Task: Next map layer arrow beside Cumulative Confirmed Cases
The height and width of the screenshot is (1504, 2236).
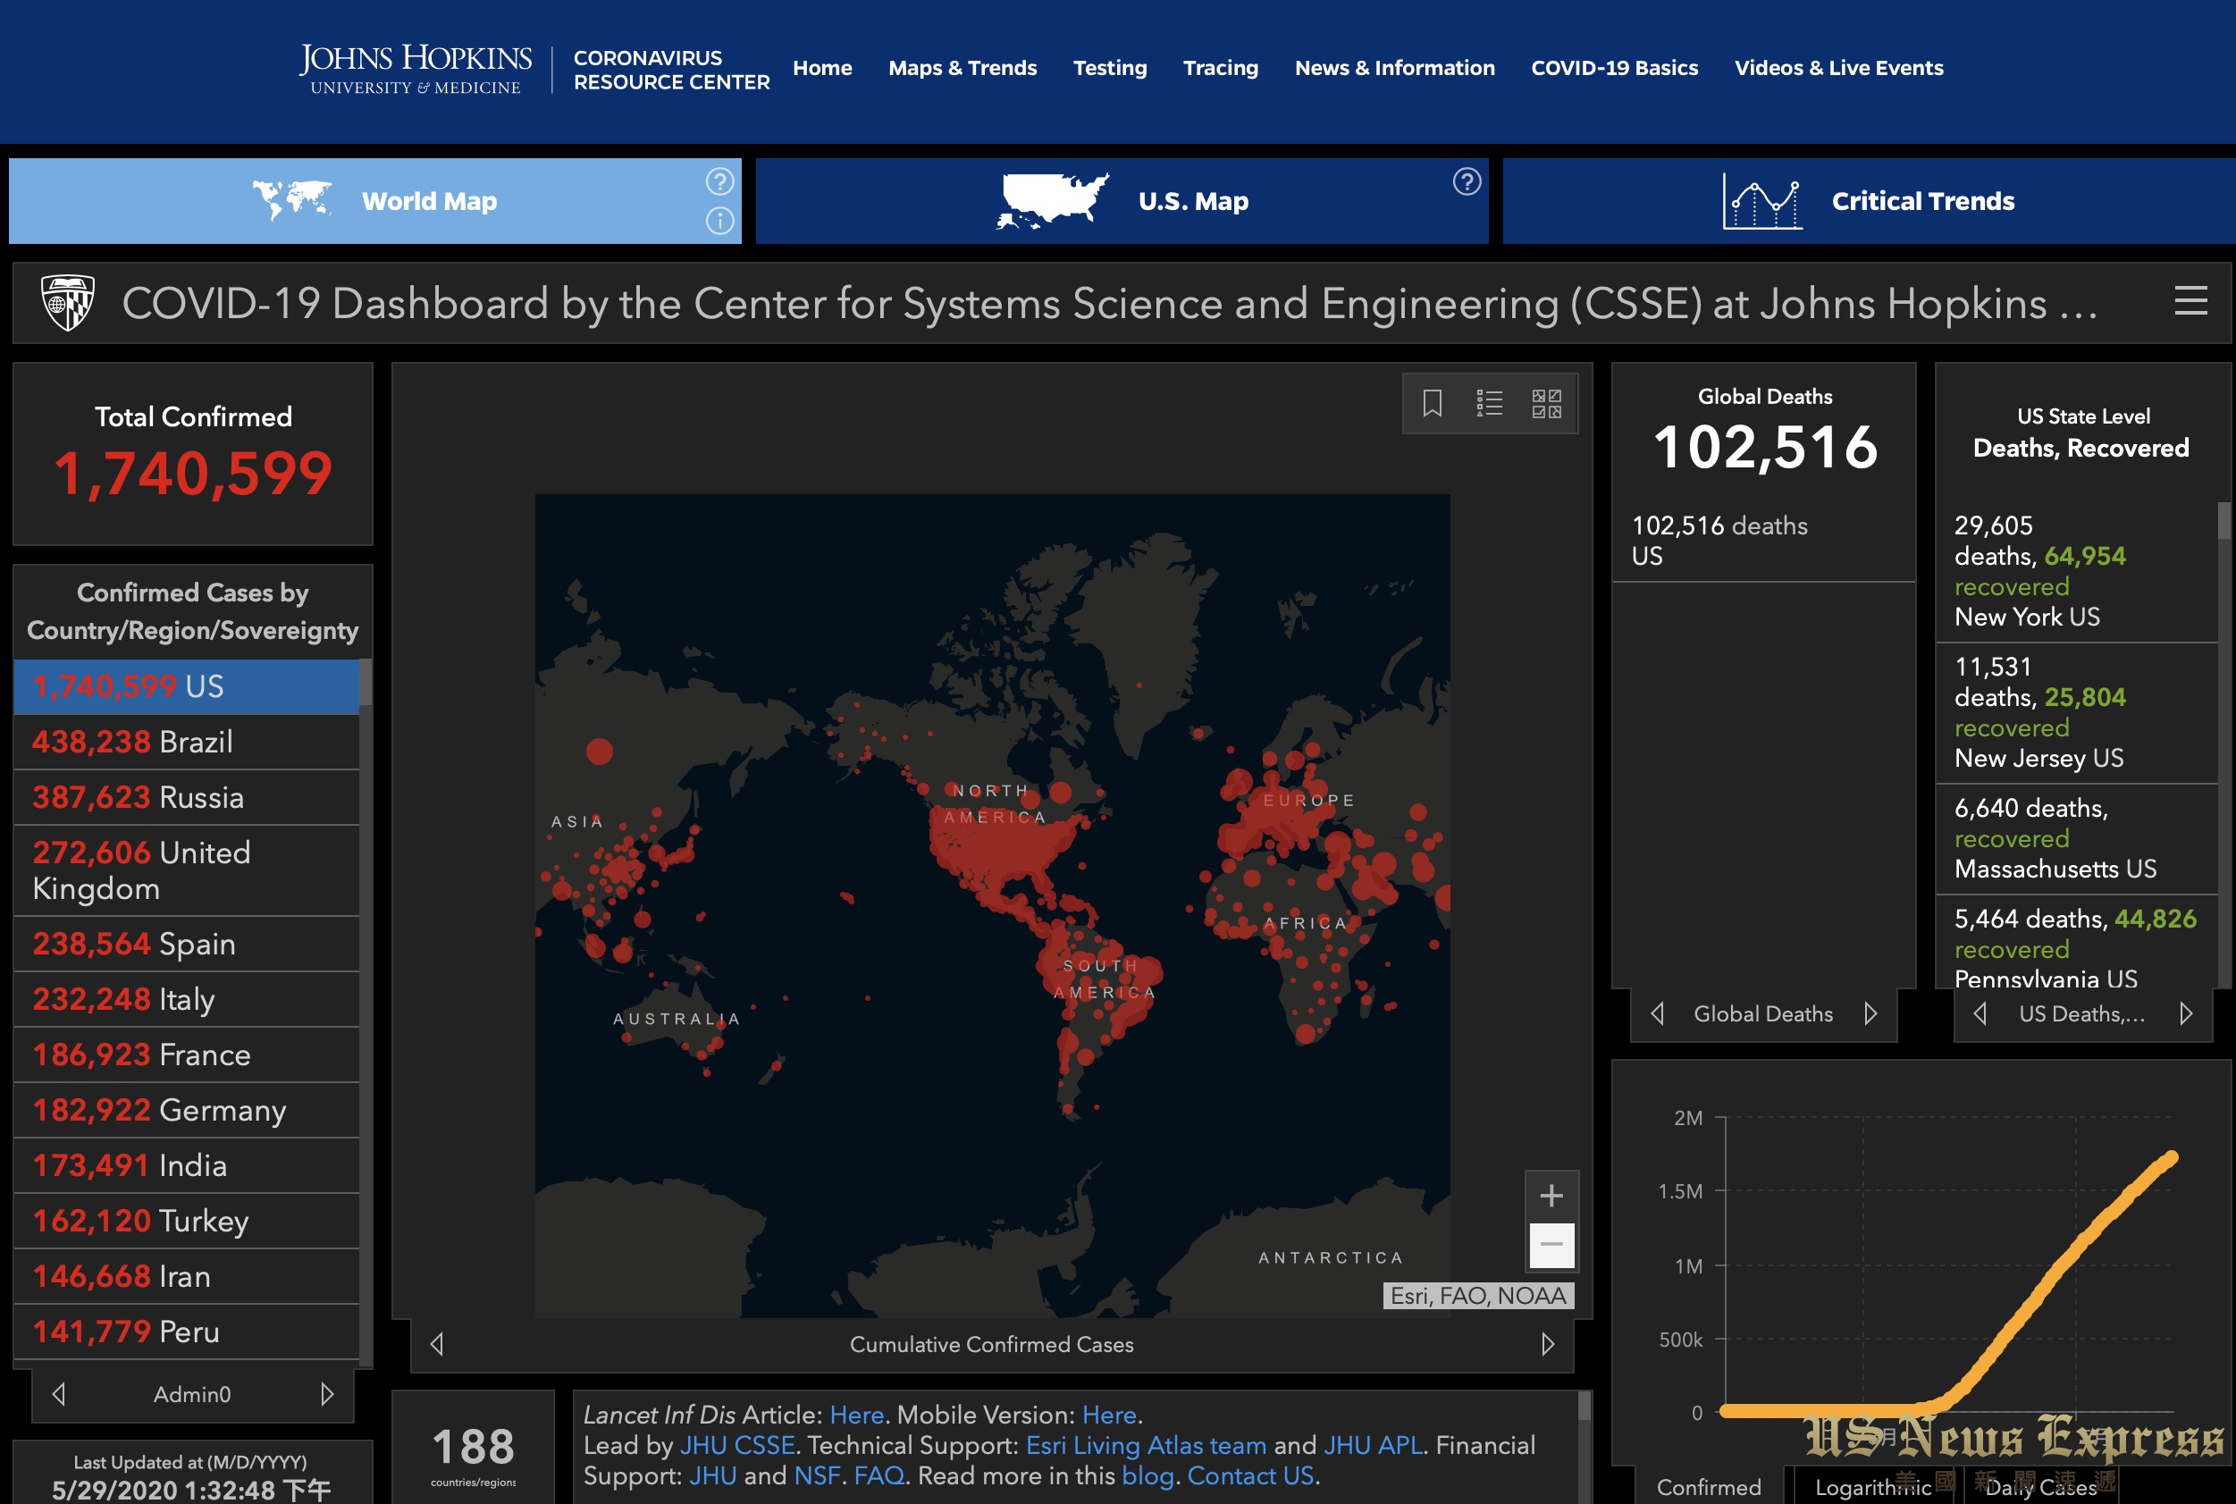Action: [1547, 1344]
